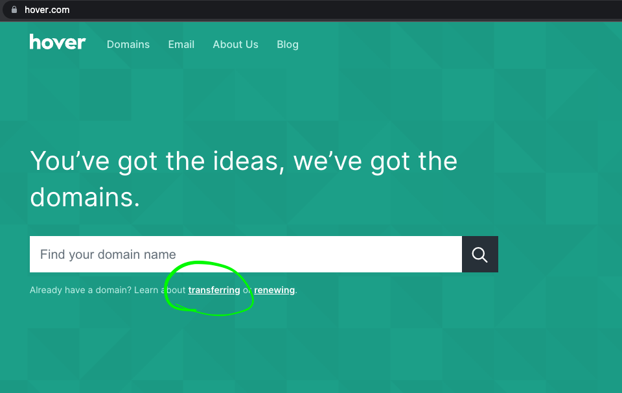Follow the 'transferring' link
622x393 pixels.
pos(214,291)
